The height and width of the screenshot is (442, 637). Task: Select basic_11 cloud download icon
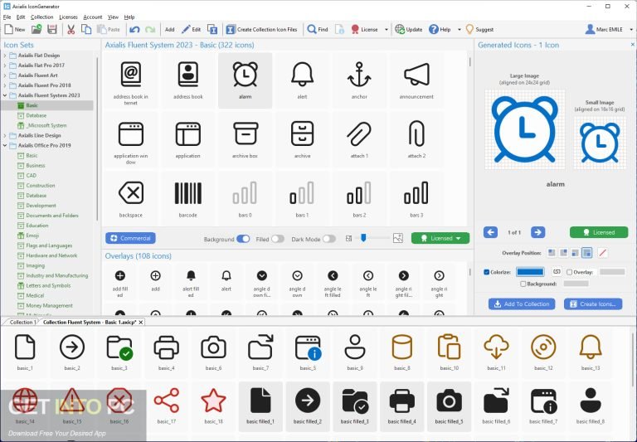496,352
